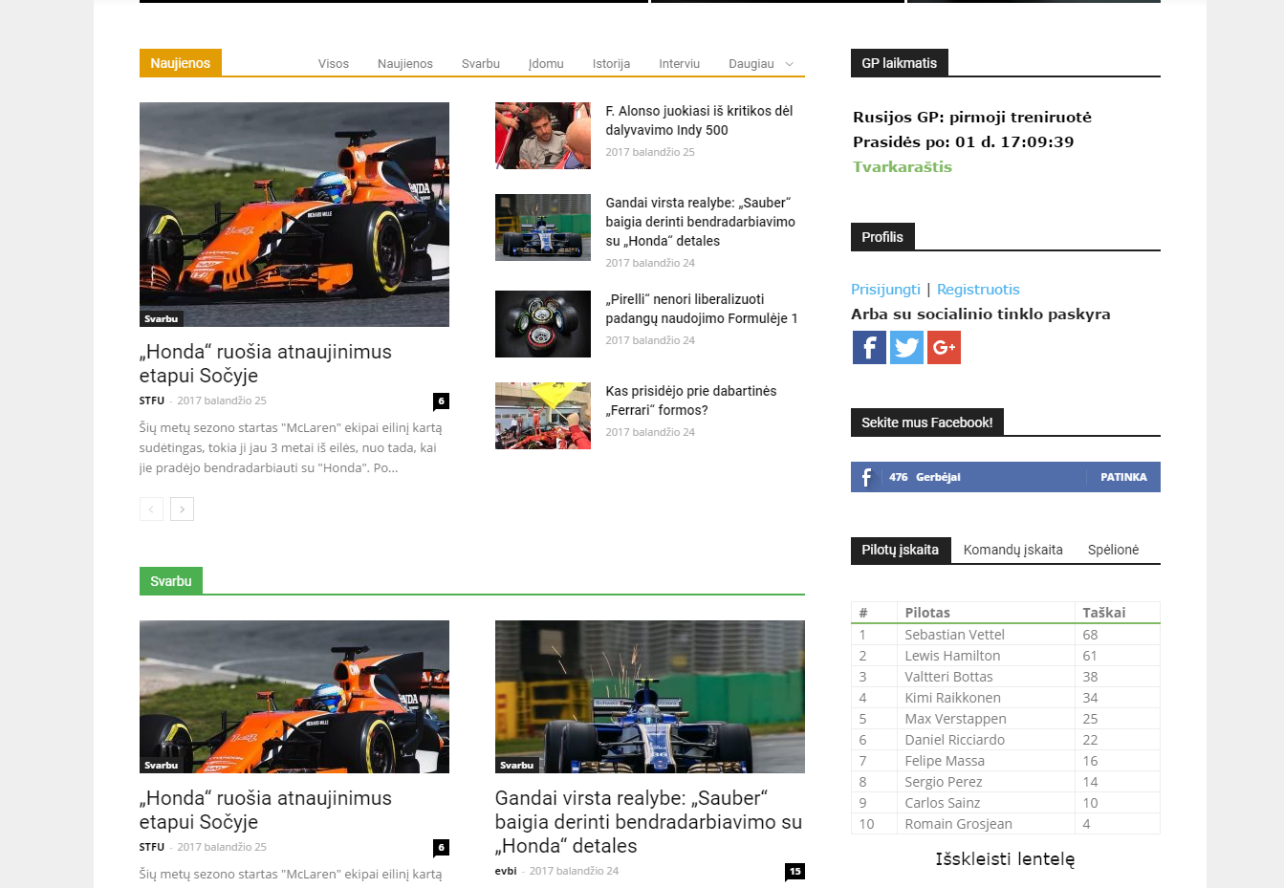The image size is (1284, 888).
Task: Open the Registruotis link
Action: pos(978,290)
